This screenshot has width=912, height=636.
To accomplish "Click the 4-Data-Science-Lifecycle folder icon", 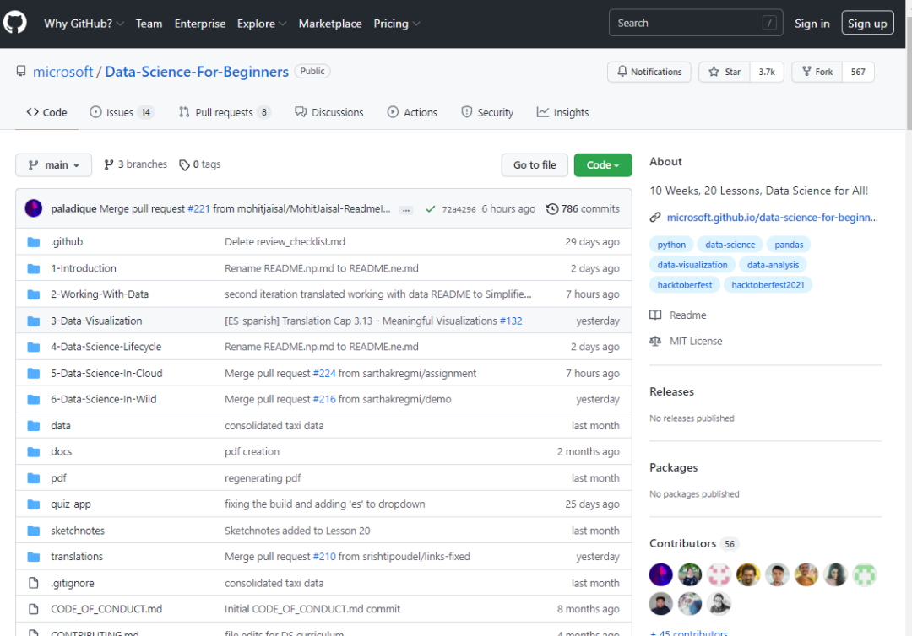I will 34,347.
